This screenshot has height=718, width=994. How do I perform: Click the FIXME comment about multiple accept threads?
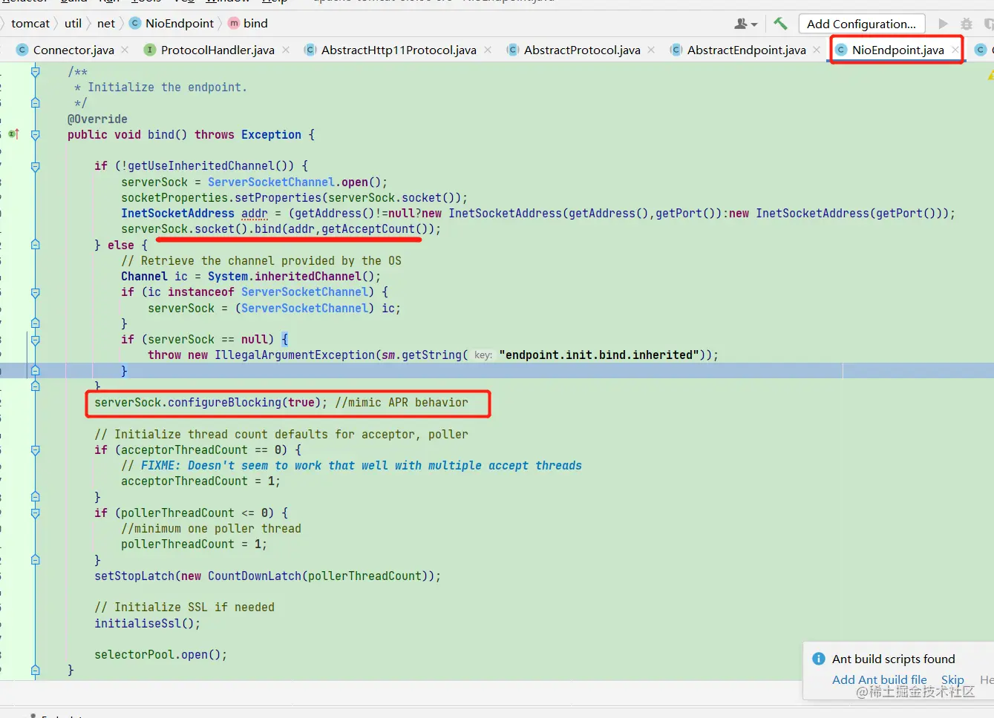pos(352,466)
